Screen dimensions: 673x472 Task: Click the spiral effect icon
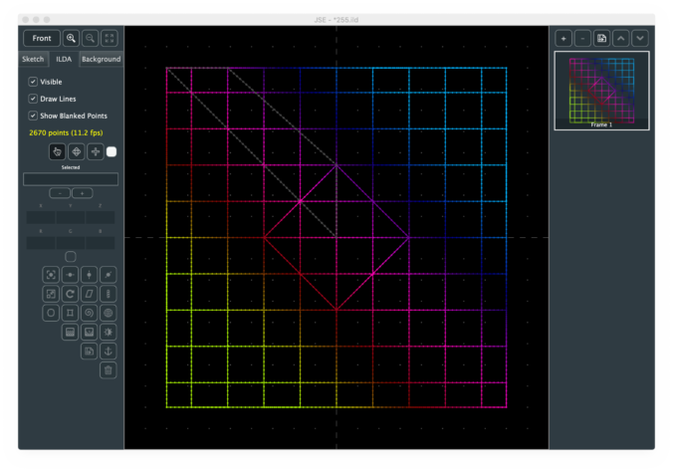(89, 313)
